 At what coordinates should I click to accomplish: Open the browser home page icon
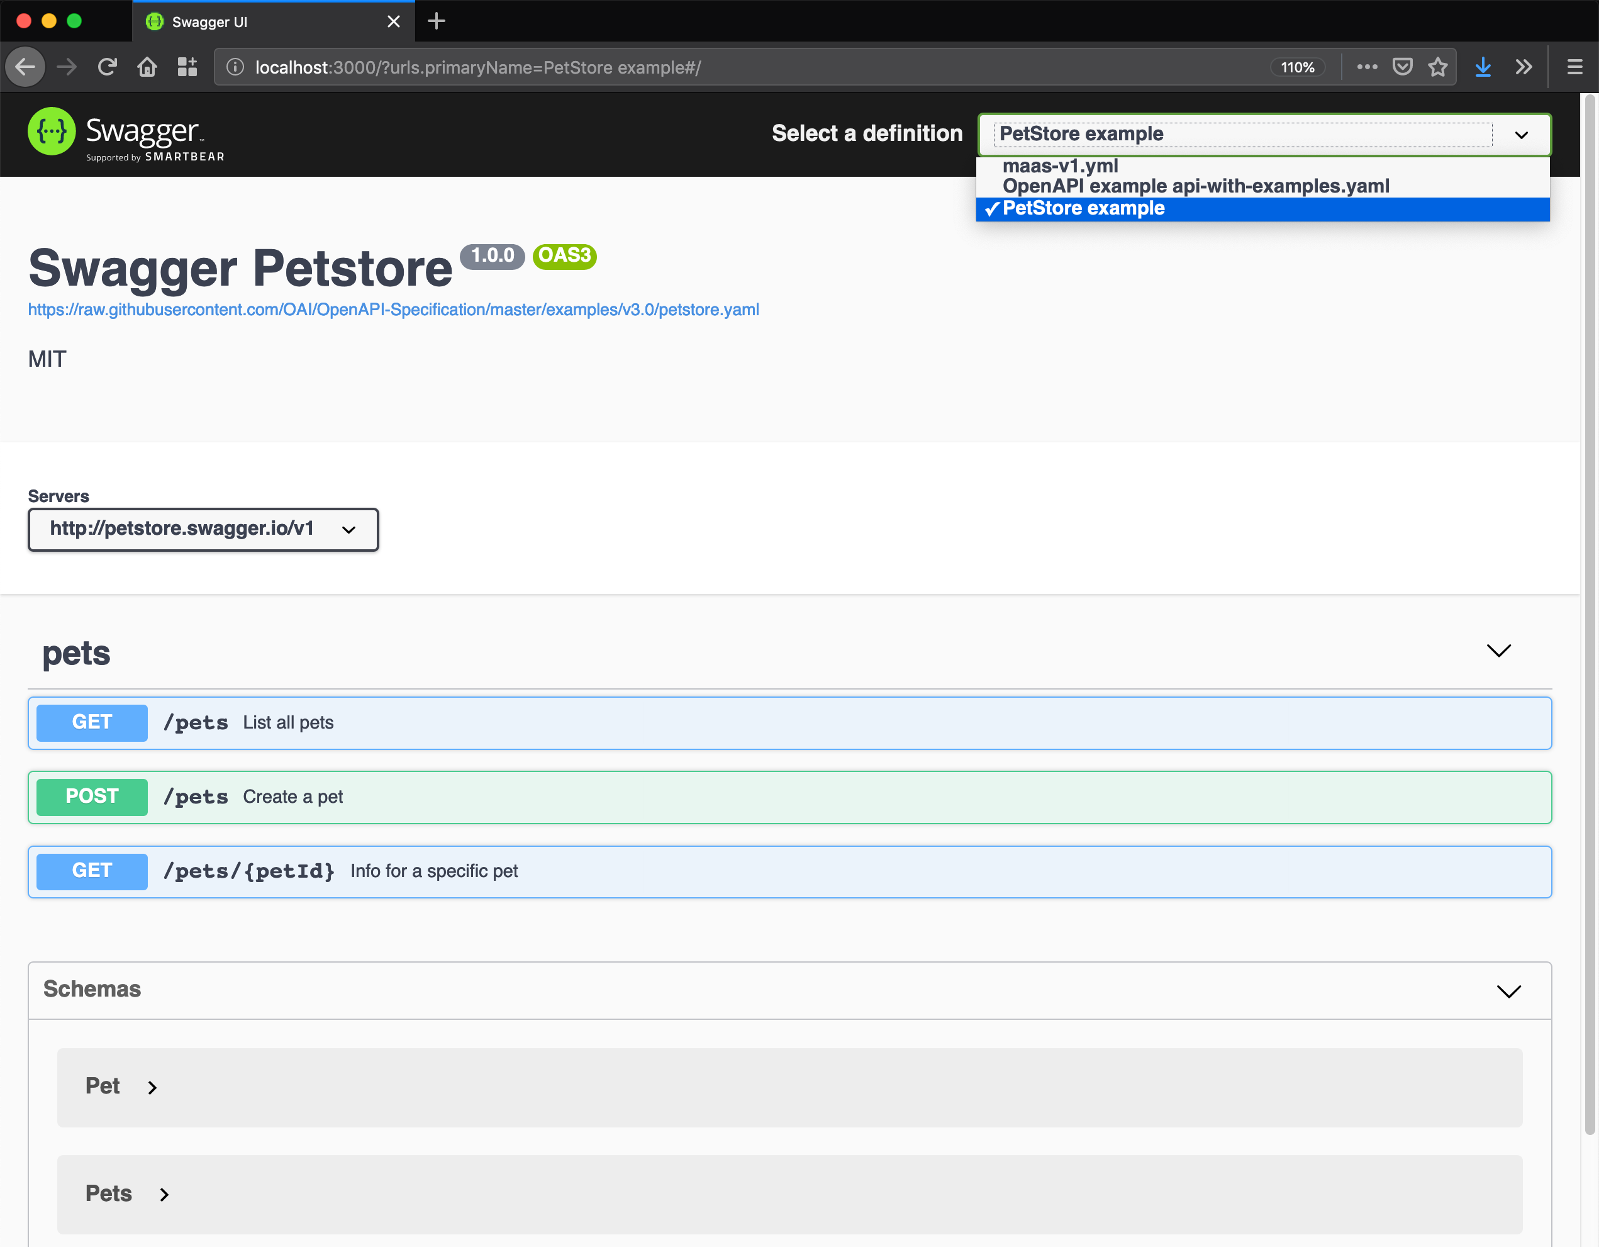[x=147, y=67]
